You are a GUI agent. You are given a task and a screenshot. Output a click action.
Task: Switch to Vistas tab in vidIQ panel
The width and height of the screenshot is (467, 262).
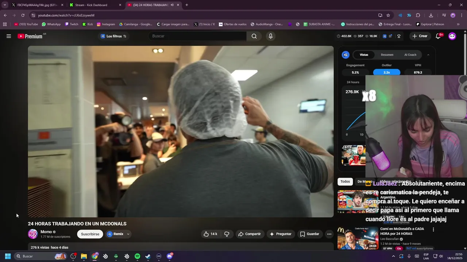pyautogui.click(x=364, y=55)
